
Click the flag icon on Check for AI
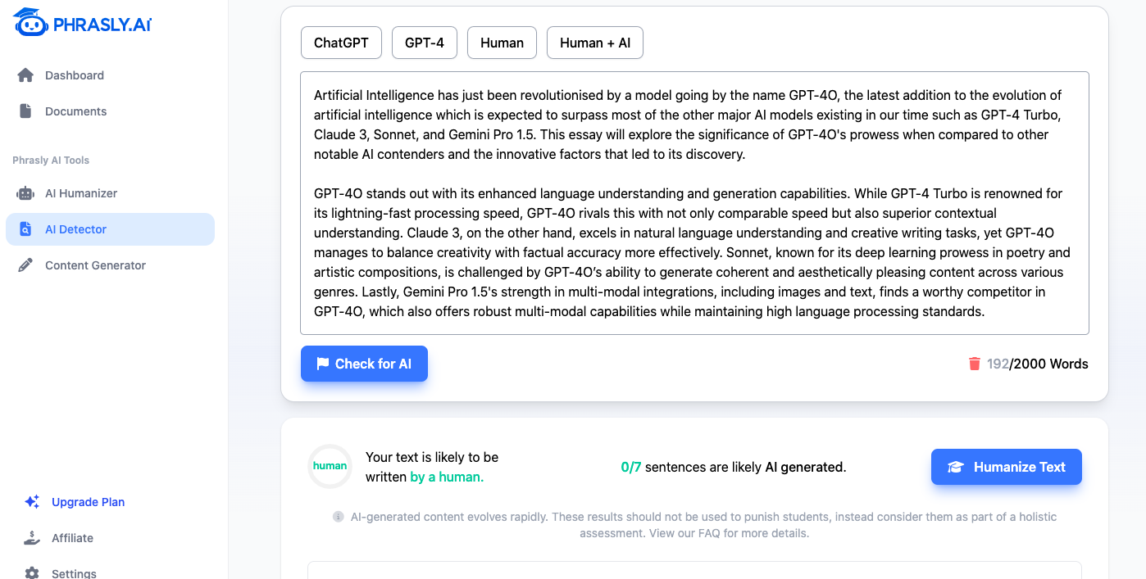click(323, 363)
